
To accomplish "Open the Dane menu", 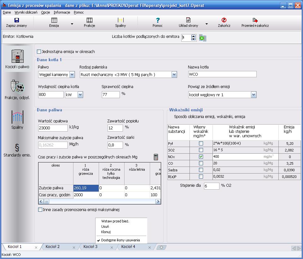I will 7,12.
